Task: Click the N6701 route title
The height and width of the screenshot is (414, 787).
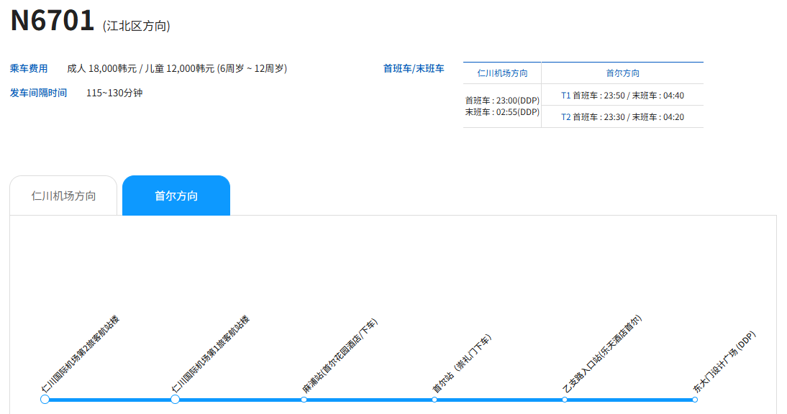Action: pos(53,21)
